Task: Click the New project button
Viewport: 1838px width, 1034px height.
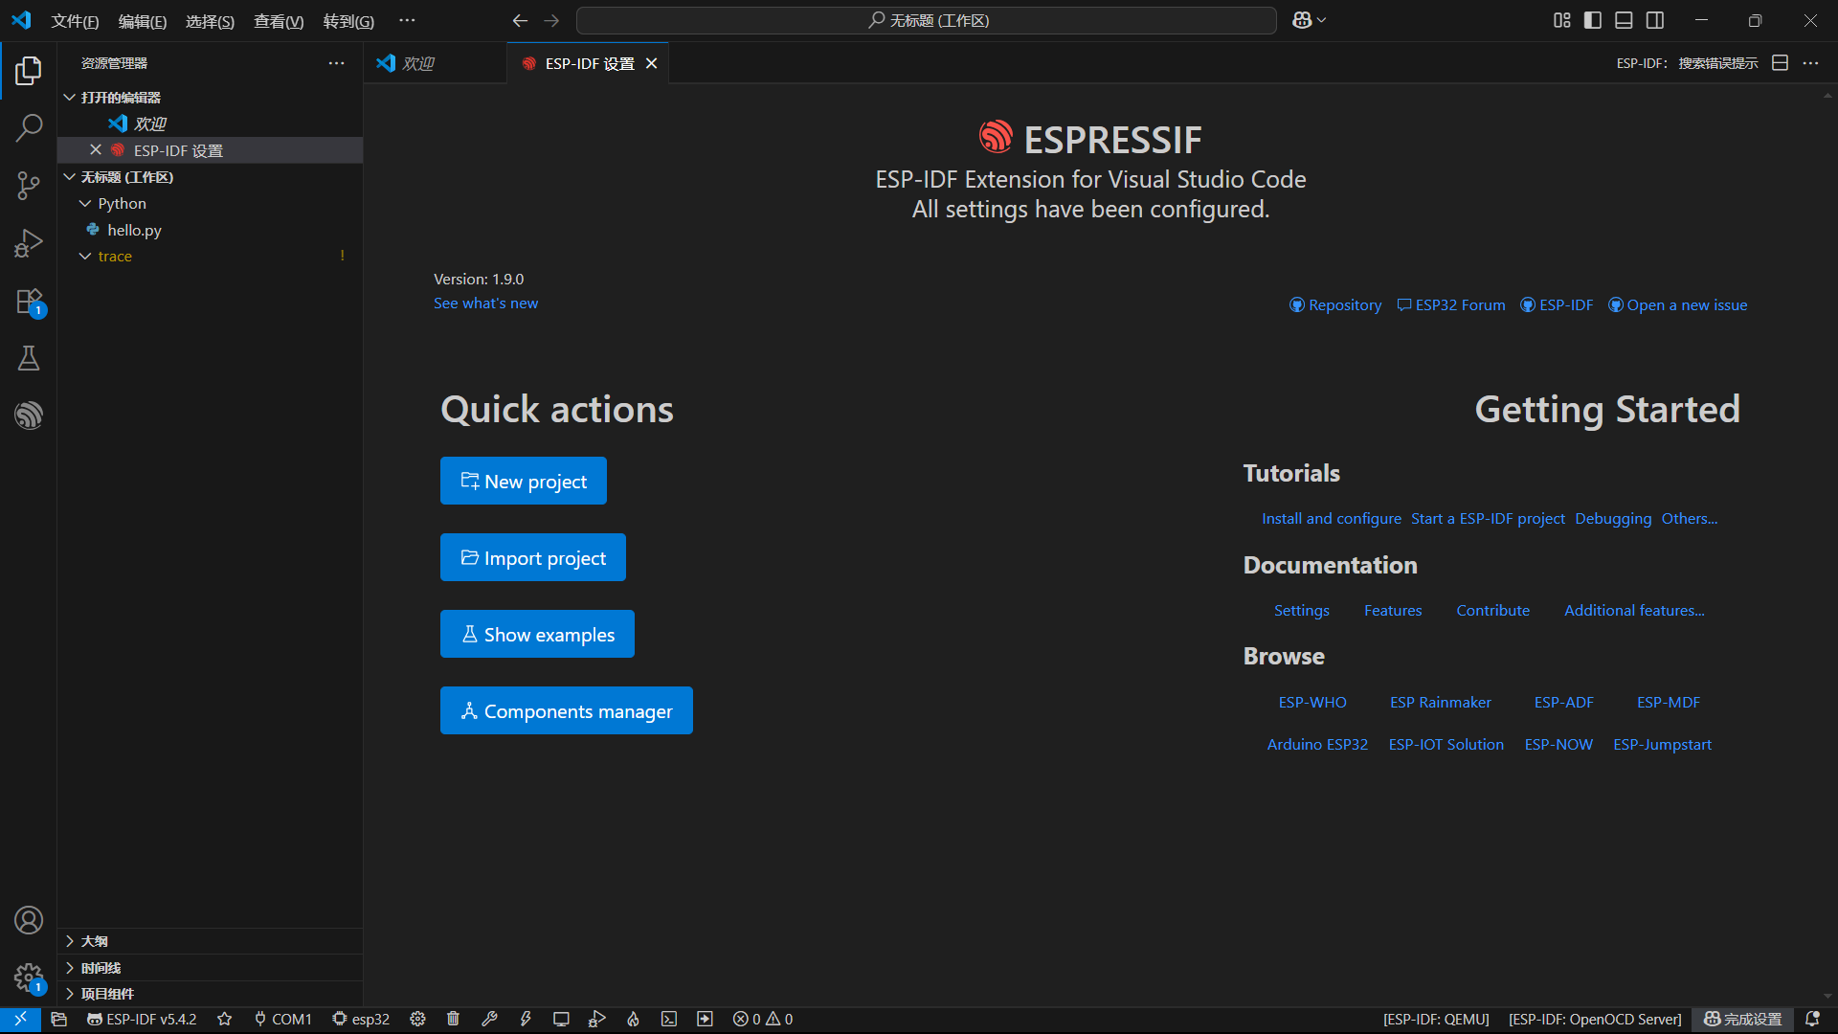Action: [x=524, y=481]
